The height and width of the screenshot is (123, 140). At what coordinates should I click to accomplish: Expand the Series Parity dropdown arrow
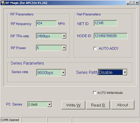pyautogui.click(x=125, y=72)
